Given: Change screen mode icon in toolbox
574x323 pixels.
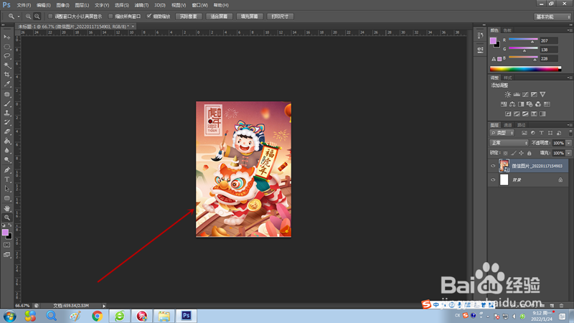Looking at the screenshot, I should click(x=7, y=255).
